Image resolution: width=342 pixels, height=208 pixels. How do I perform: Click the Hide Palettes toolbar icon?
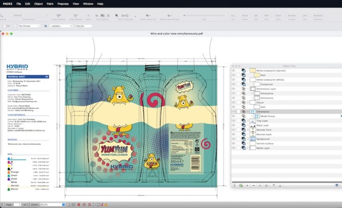click(76, 16)
